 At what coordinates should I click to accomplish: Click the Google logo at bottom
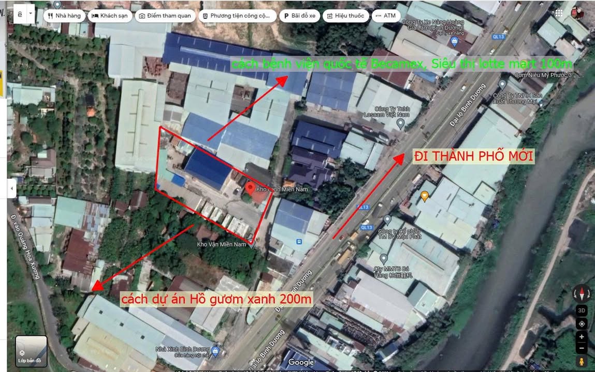click(x=301, y=363)
